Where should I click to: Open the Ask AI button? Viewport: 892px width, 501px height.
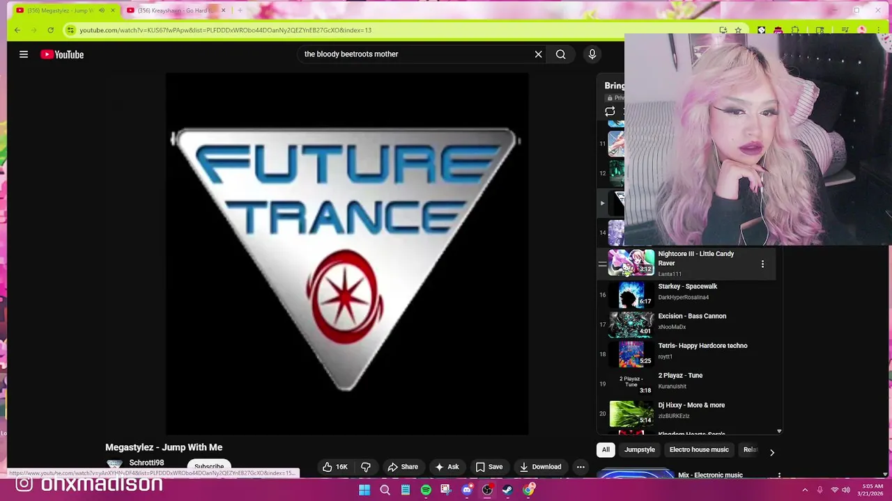point(447,467)
